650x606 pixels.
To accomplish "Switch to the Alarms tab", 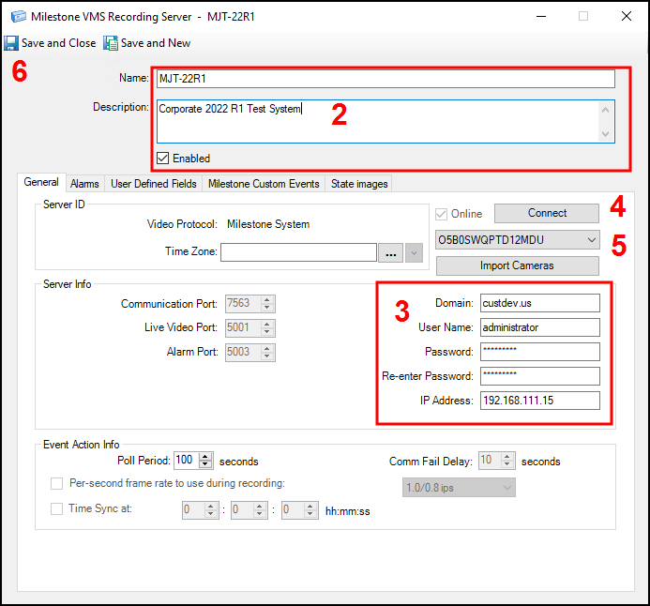I will [x=84, y=184].
